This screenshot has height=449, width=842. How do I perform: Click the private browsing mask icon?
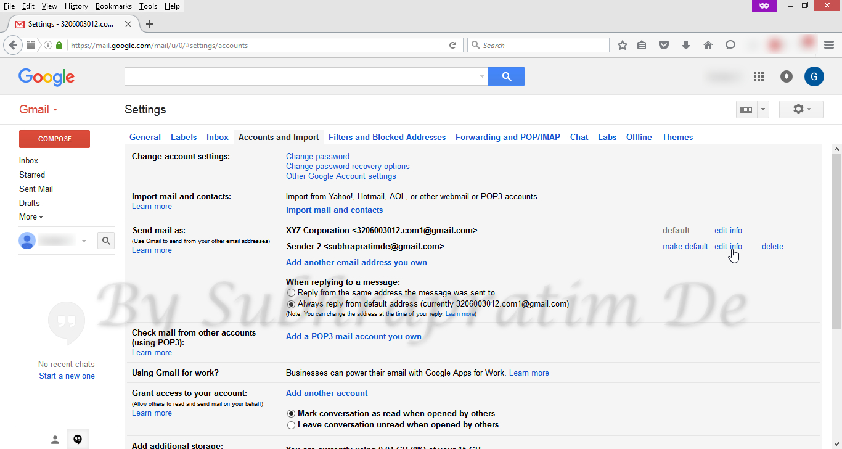pyautogui.click(x=764, y=6)
